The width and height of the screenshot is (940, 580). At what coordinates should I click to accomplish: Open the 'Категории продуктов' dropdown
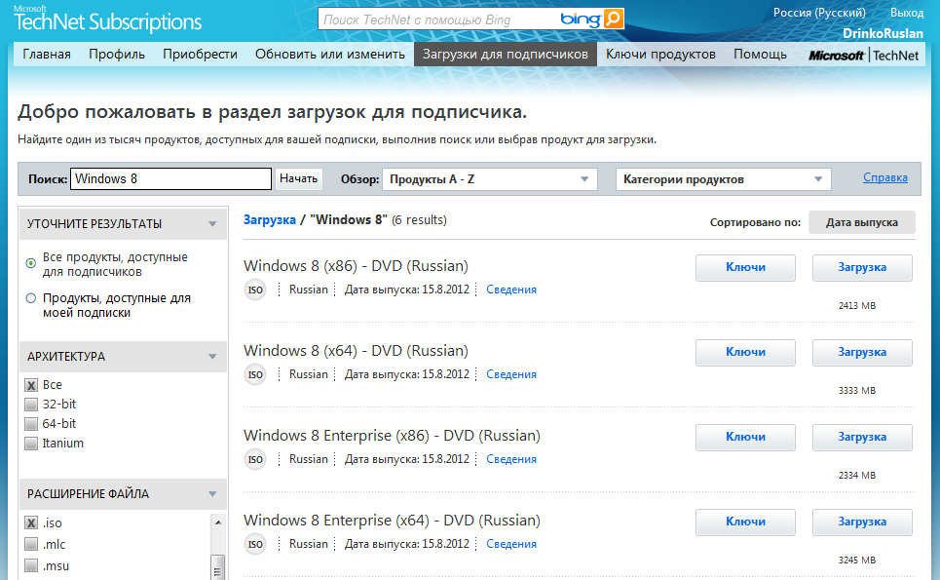coord(724,179)
